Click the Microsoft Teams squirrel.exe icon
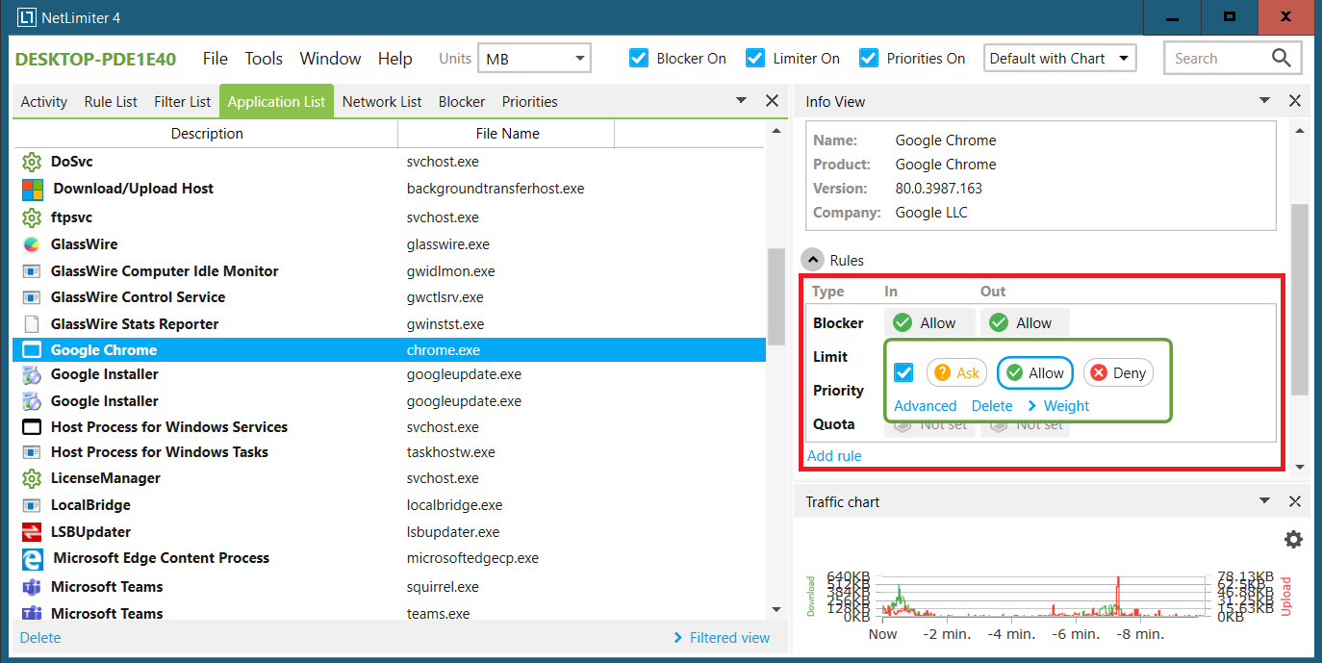 tap(32, 587)
